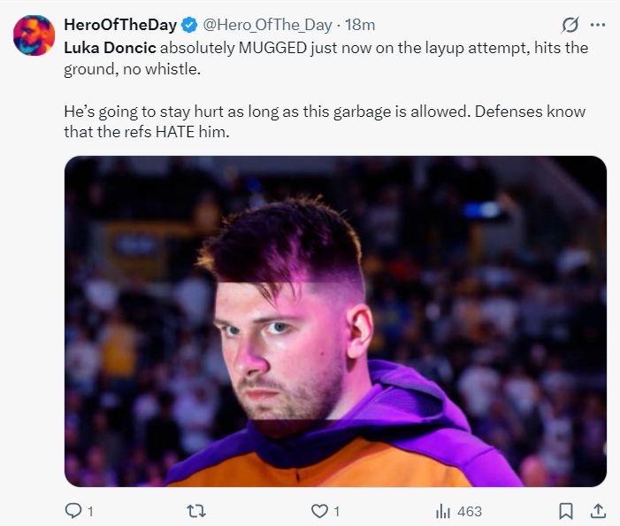Click the bold Luka Doncic text
The height and width of the screenshot is (526, 620).
click(x=111, y=48)
